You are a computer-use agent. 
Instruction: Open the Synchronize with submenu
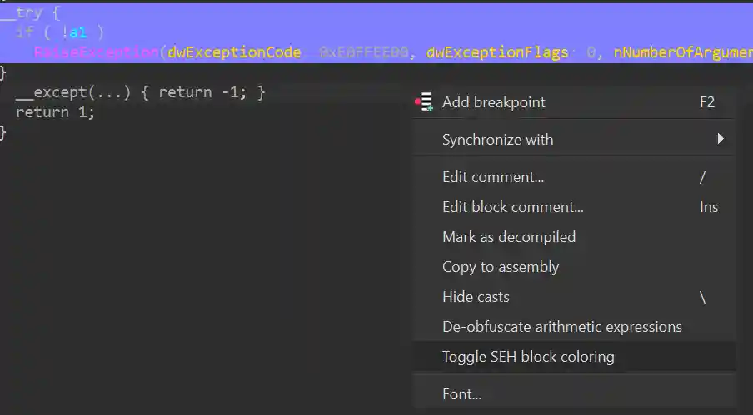pos(497,140)
